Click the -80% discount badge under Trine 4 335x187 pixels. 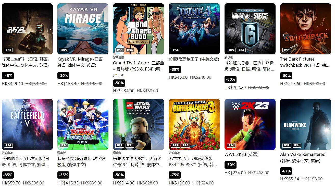(175, 69)
